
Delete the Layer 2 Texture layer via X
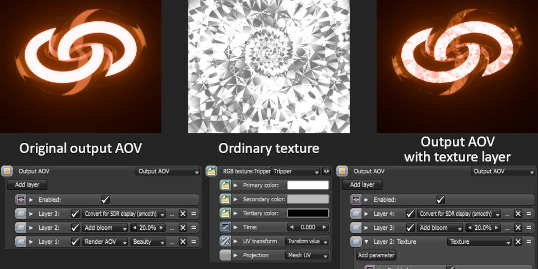click(x=518, y=242)
